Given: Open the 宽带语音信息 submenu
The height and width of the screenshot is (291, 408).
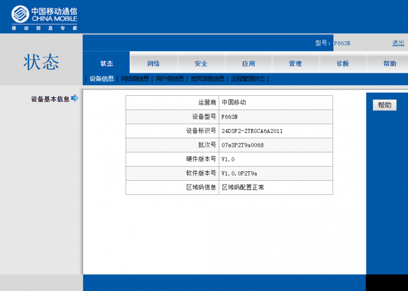Looking at the screenshot, I should [x=207, y=78].
